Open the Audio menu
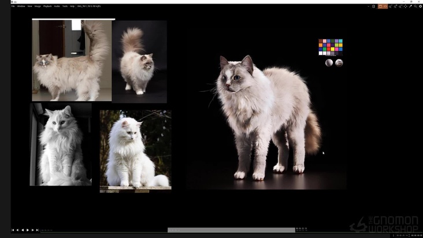423x238 pixels. [57, 6]
